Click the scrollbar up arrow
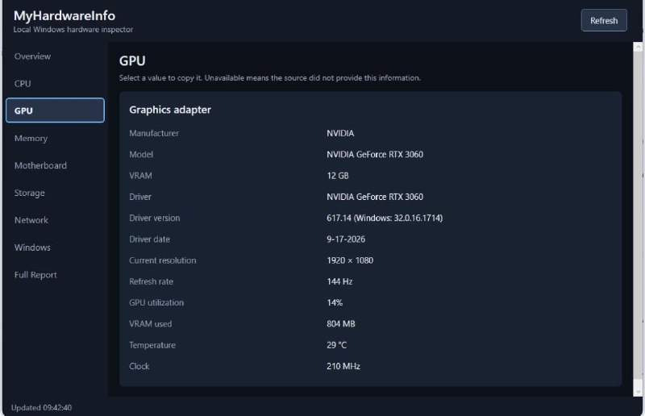 click(x=638, y=47)
